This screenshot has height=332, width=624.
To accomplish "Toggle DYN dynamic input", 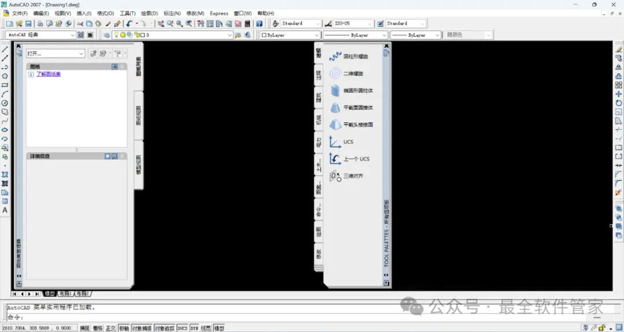I will point(194,329).
